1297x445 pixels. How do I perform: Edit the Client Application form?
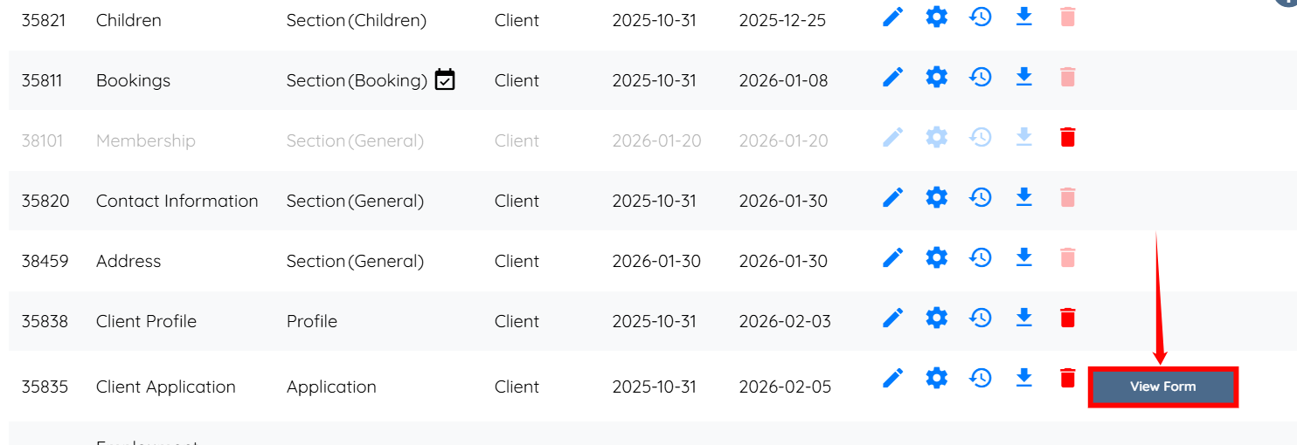(892, 378)
